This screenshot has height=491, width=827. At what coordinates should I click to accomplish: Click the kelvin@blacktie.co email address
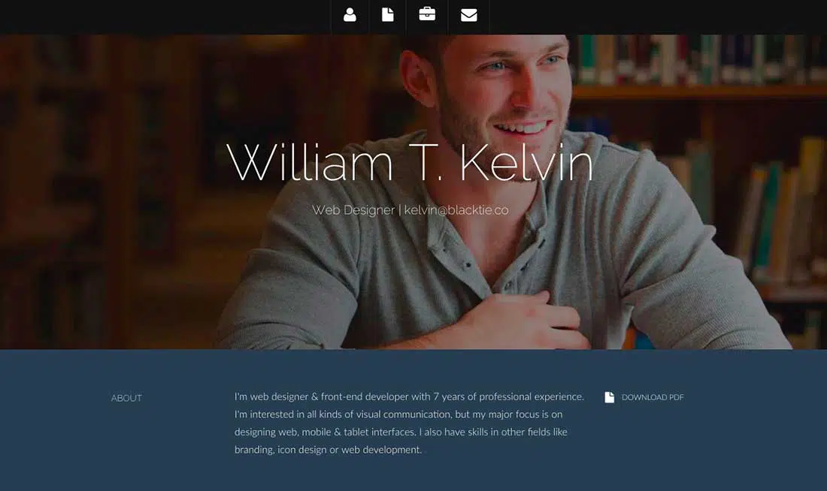click(456, 209)
